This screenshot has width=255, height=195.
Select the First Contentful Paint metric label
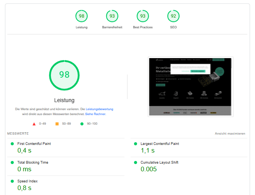34,144
